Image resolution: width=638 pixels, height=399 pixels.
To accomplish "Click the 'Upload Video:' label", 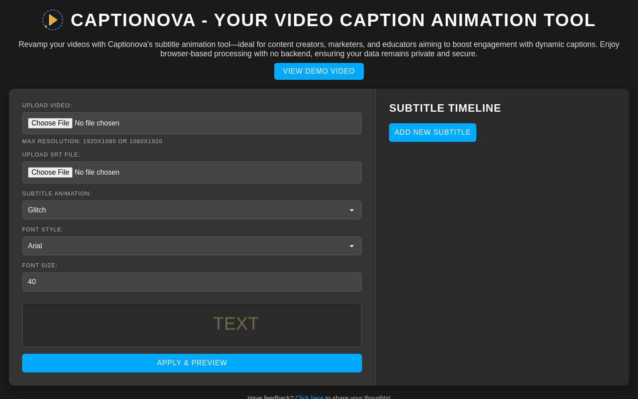I will (x=47, y=106).
